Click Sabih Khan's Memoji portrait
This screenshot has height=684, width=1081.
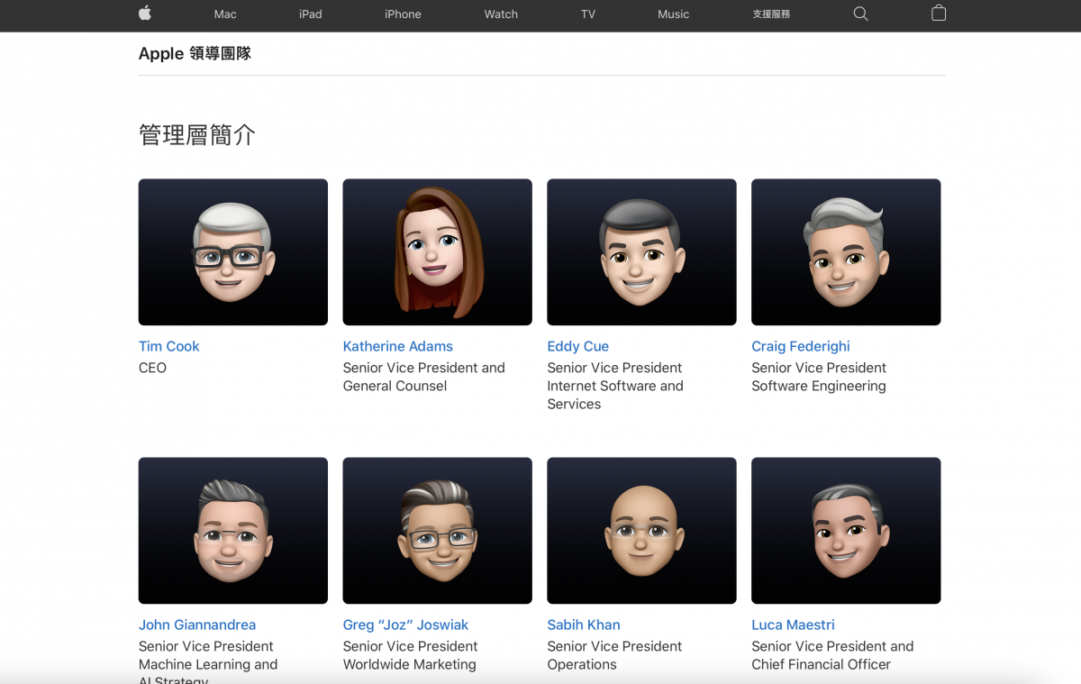[x=641, y=530]
